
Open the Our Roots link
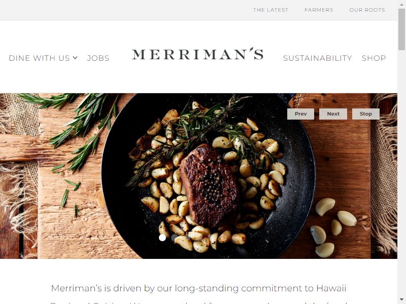pos(367,10)
